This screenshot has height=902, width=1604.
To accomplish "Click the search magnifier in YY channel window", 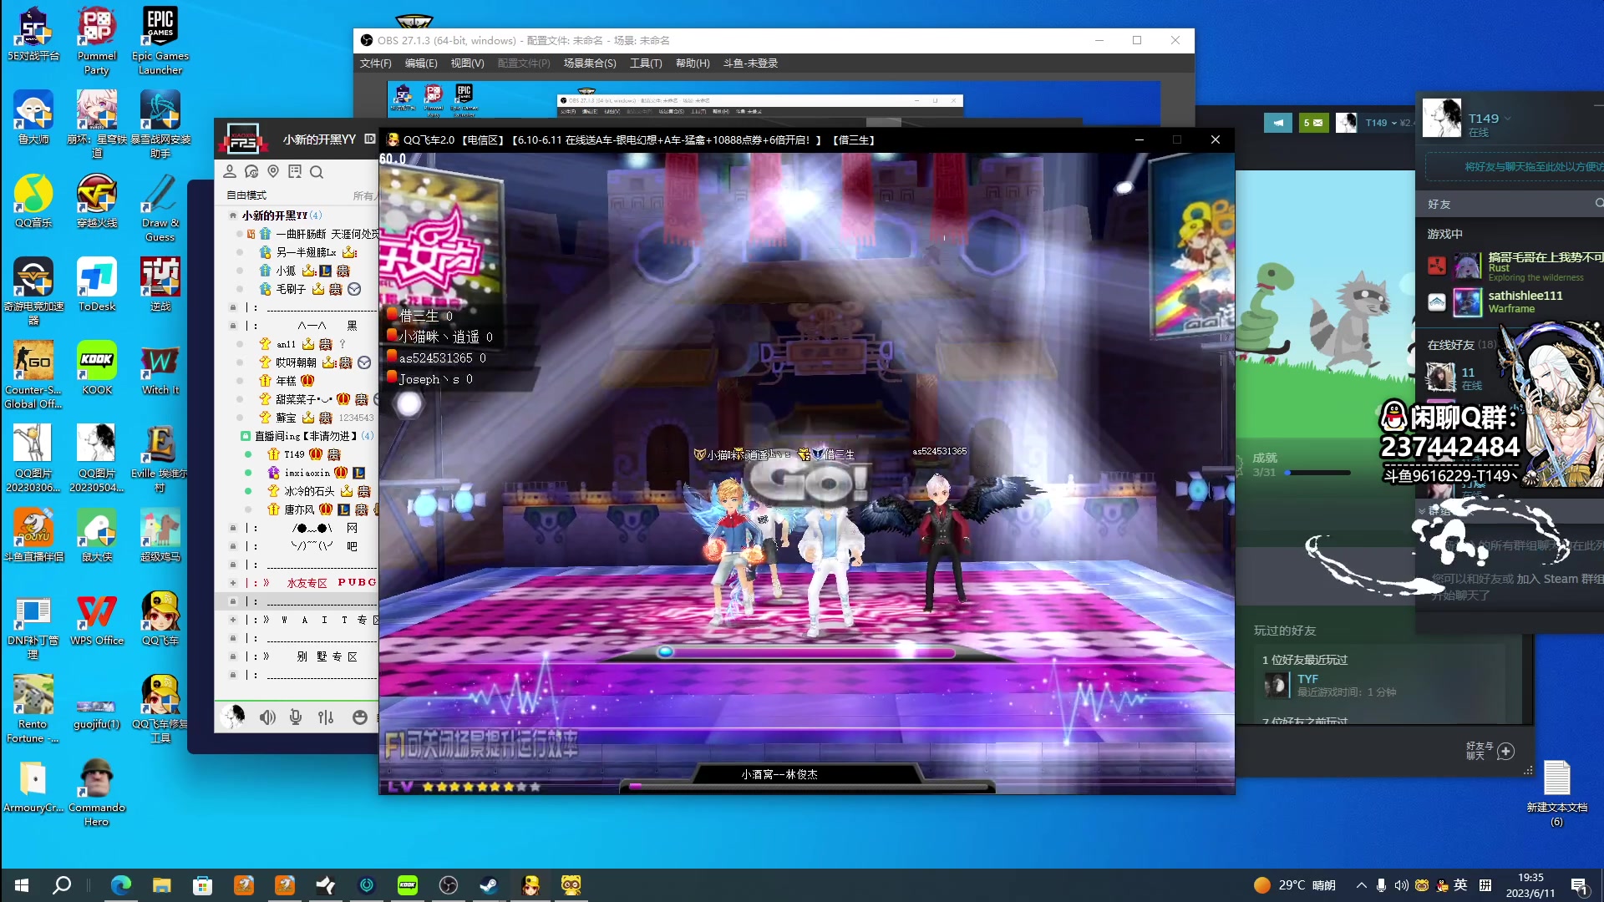I will [x=317, y=172].
